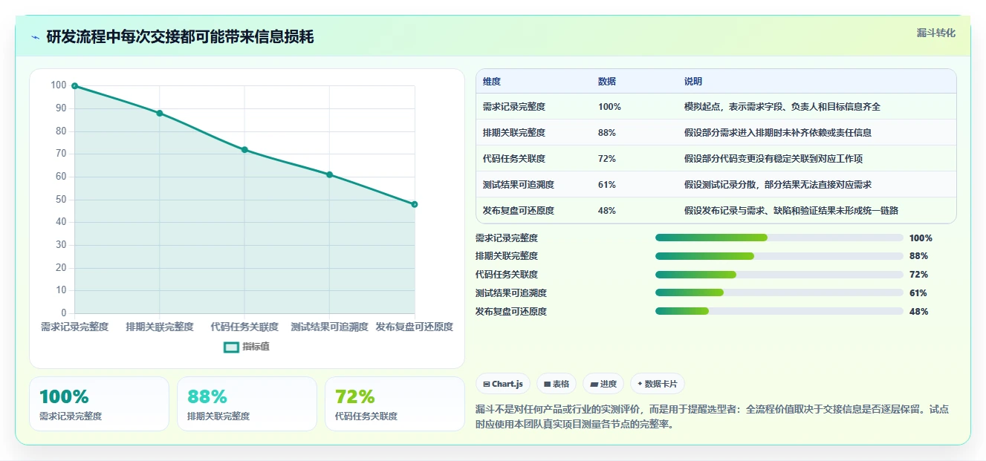Click the 测试结果可追溯度 label in the progress list
The width and height of the screenshot is (986, 461).
coord(511,293)
